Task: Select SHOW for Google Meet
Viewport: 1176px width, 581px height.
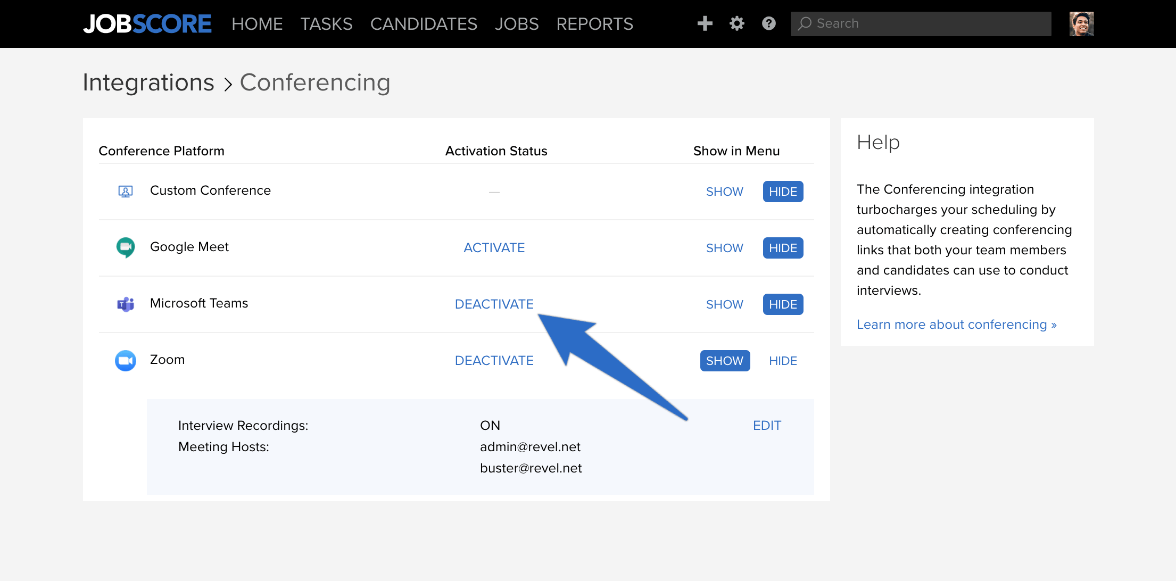Action: [725, 248]
